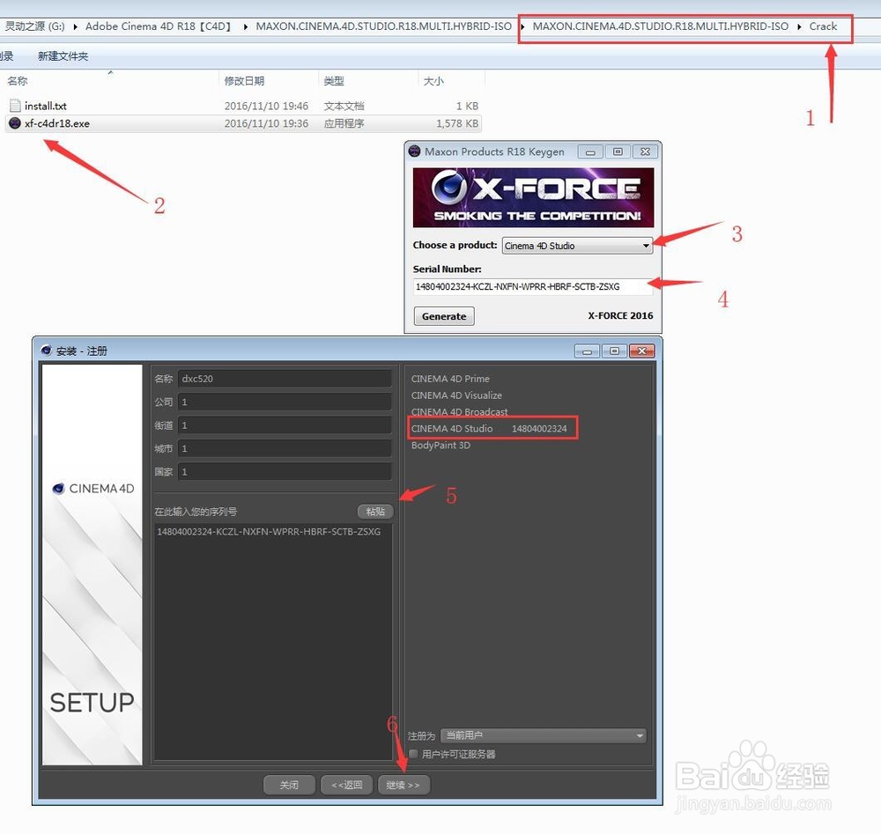Click the Serial Number field in the keygen

533,286
